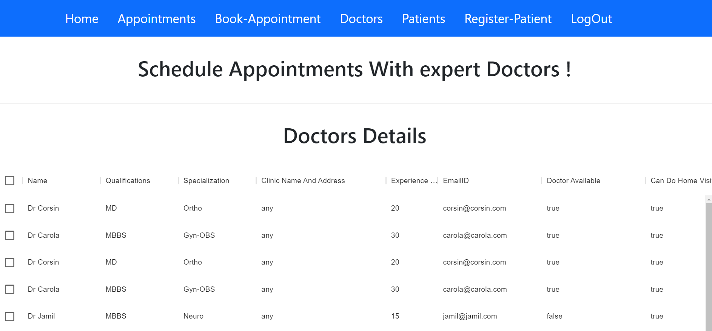
Task: Click the Specialization column header
Action: tap(206, 180)
